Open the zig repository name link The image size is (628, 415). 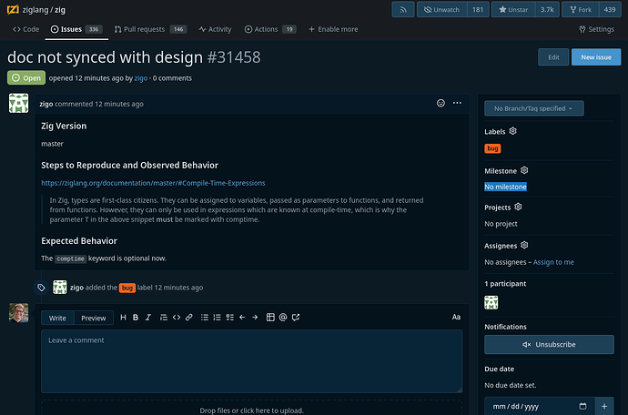pyautogui.click(x=60, y=10)
